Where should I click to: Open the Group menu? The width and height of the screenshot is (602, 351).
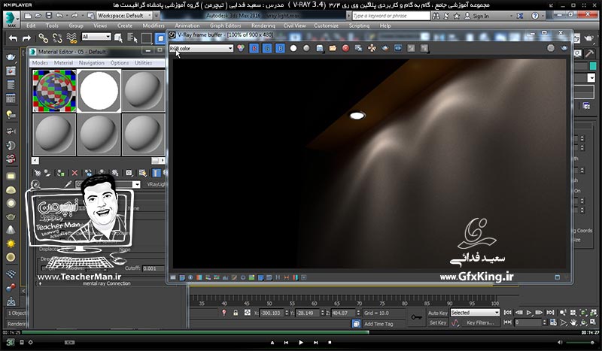76,26
